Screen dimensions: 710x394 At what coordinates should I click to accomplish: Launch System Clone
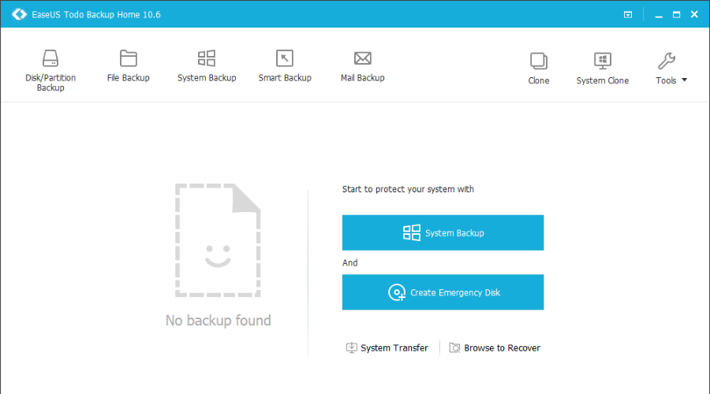(602, 69)
